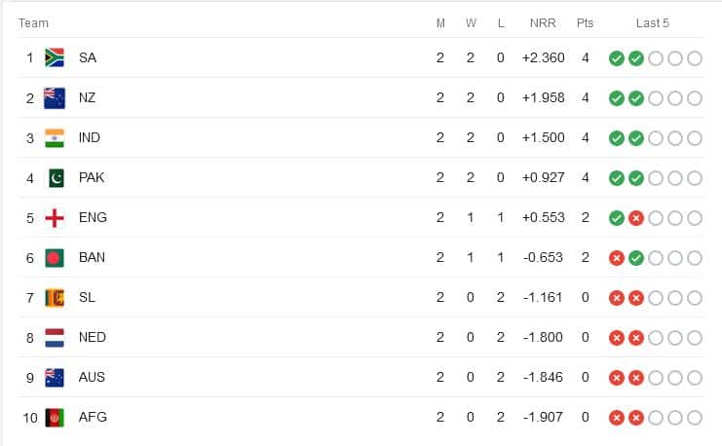
Task: Click the New Zealand flag icon
Action: pyautogui.click(x=55, y=97)
